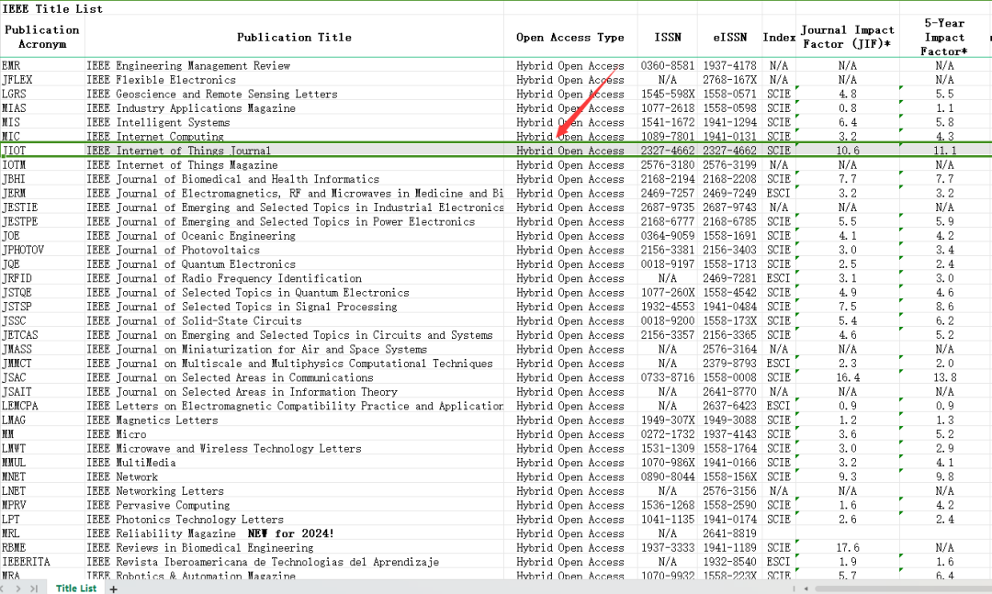
Task: Select ISSN 2168-6777 cell
Action: [x=668, y=221]
